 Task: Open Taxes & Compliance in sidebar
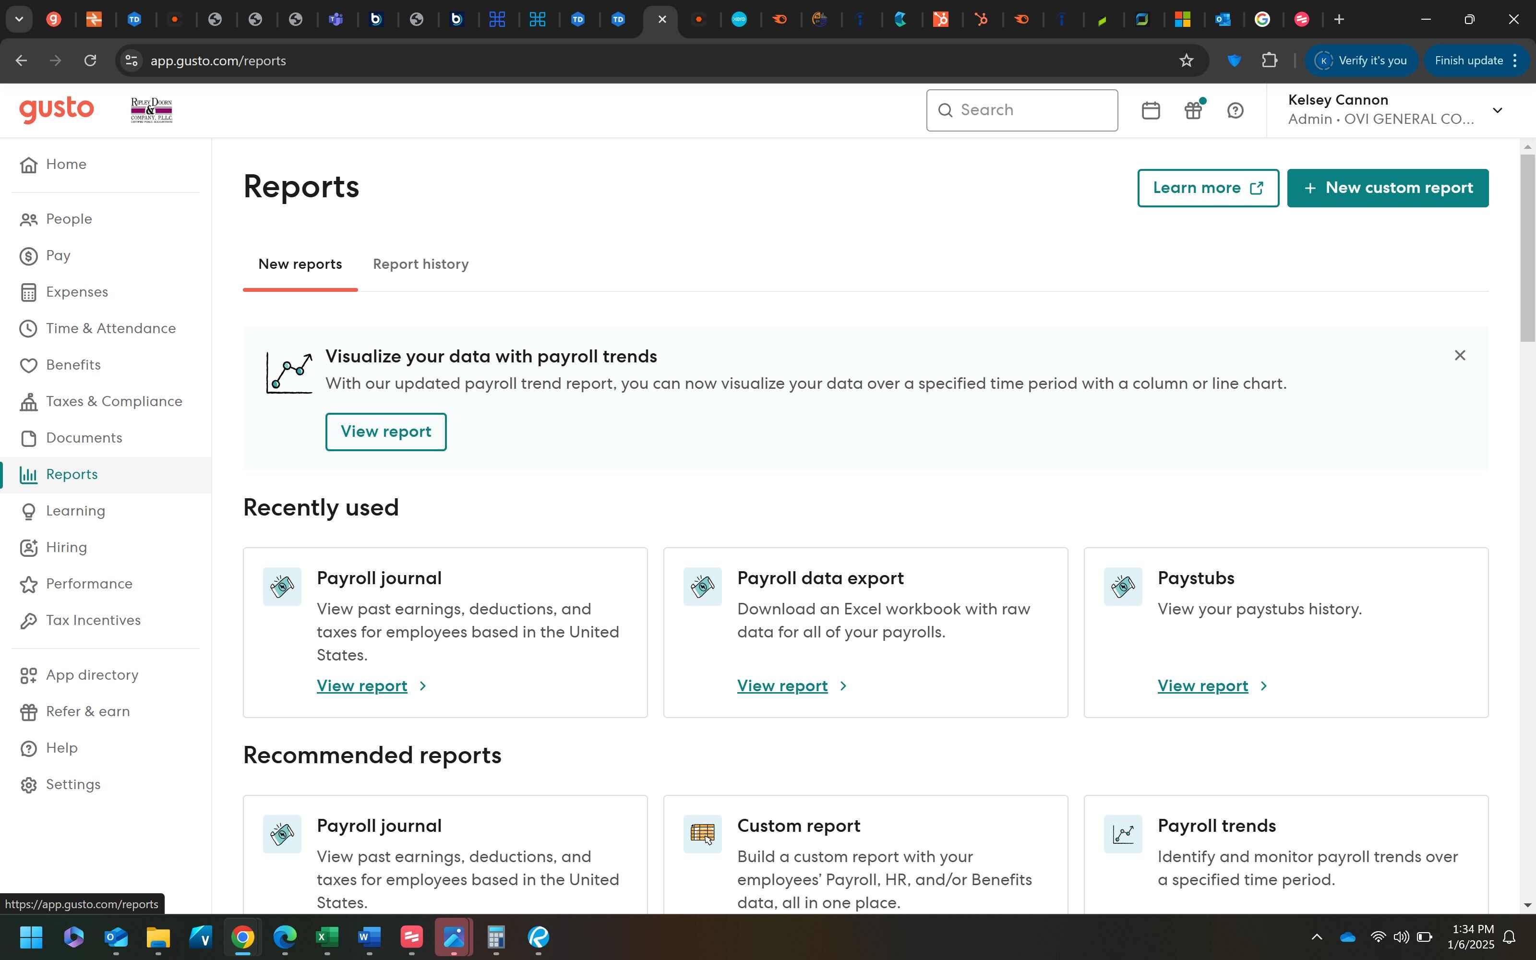click(x=114, y=401)
